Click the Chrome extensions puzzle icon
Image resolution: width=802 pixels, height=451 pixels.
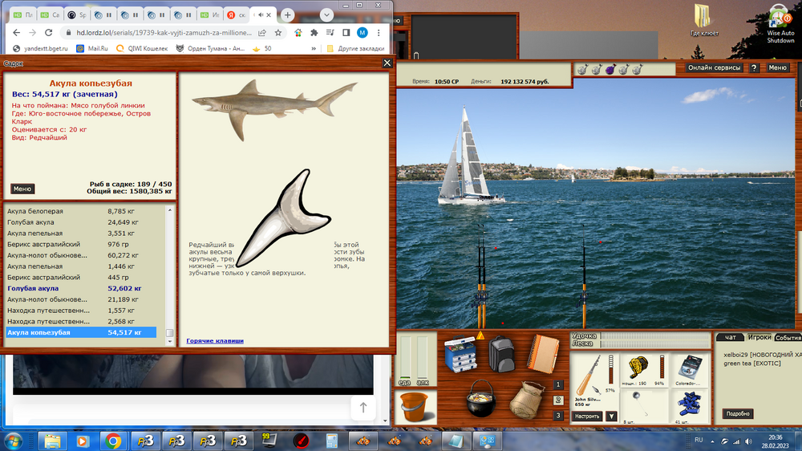click(314, 32)
